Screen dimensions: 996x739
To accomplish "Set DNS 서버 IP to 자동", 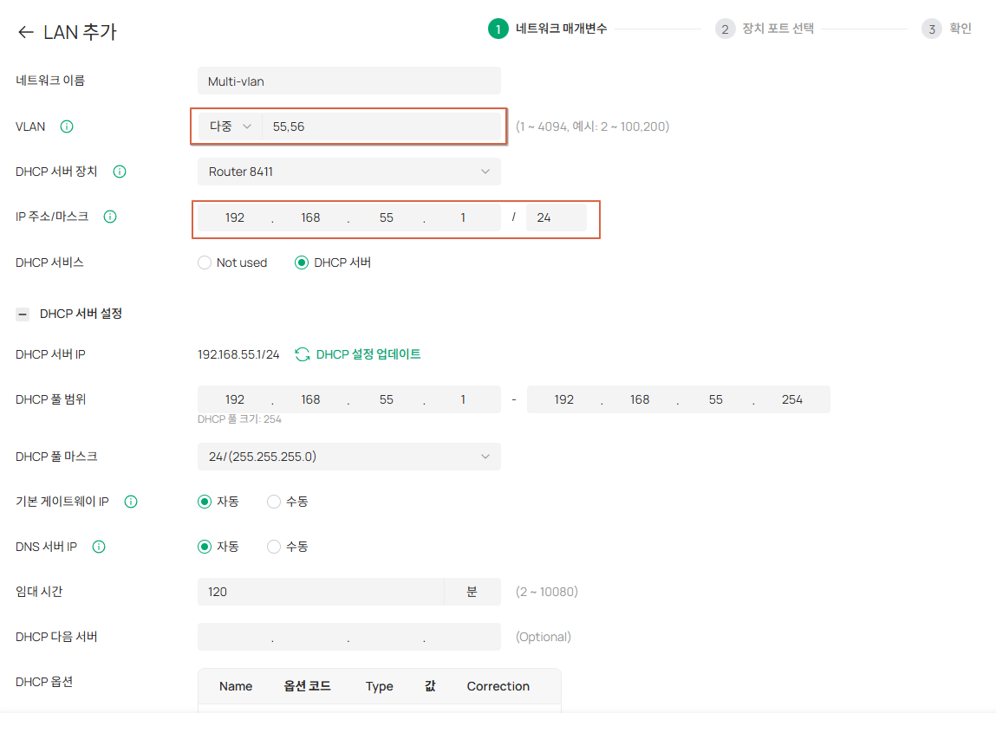I will [x=204, y=547].
